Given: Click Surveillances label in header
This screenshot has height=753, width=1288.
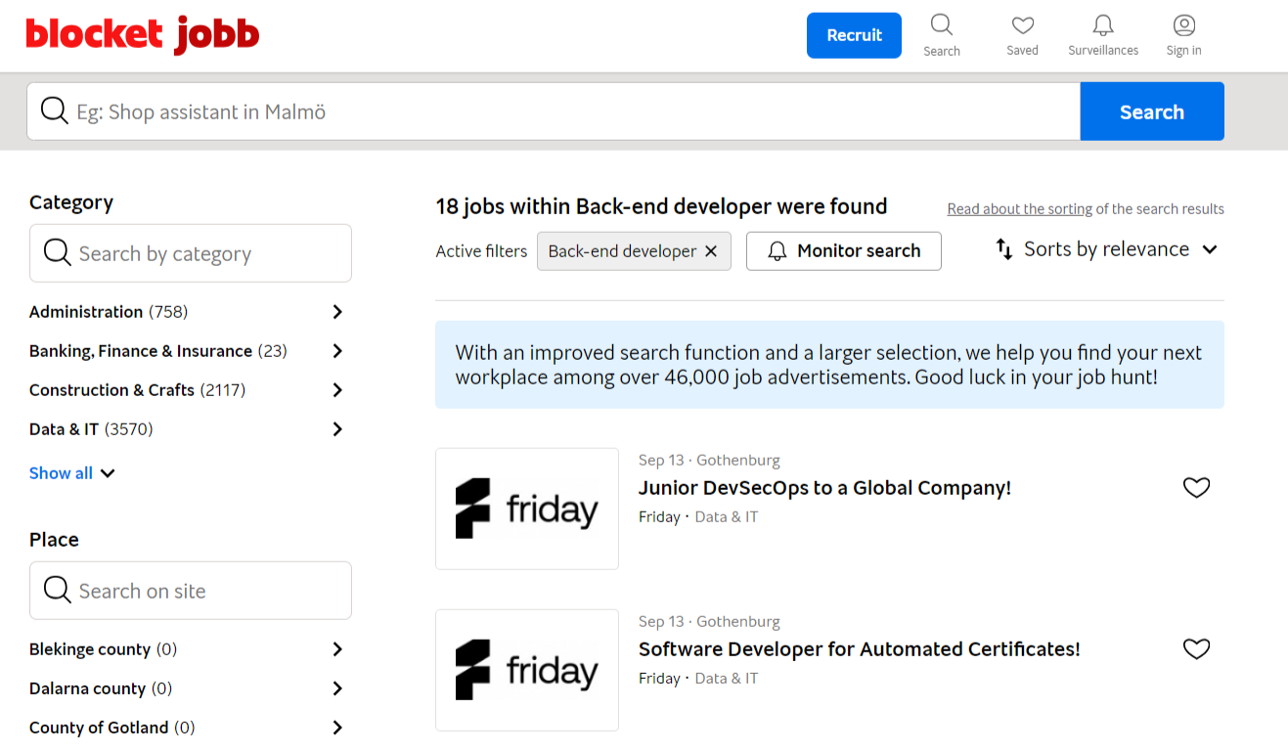Looking at the screenshot, I should click(x=1103, y=51).
